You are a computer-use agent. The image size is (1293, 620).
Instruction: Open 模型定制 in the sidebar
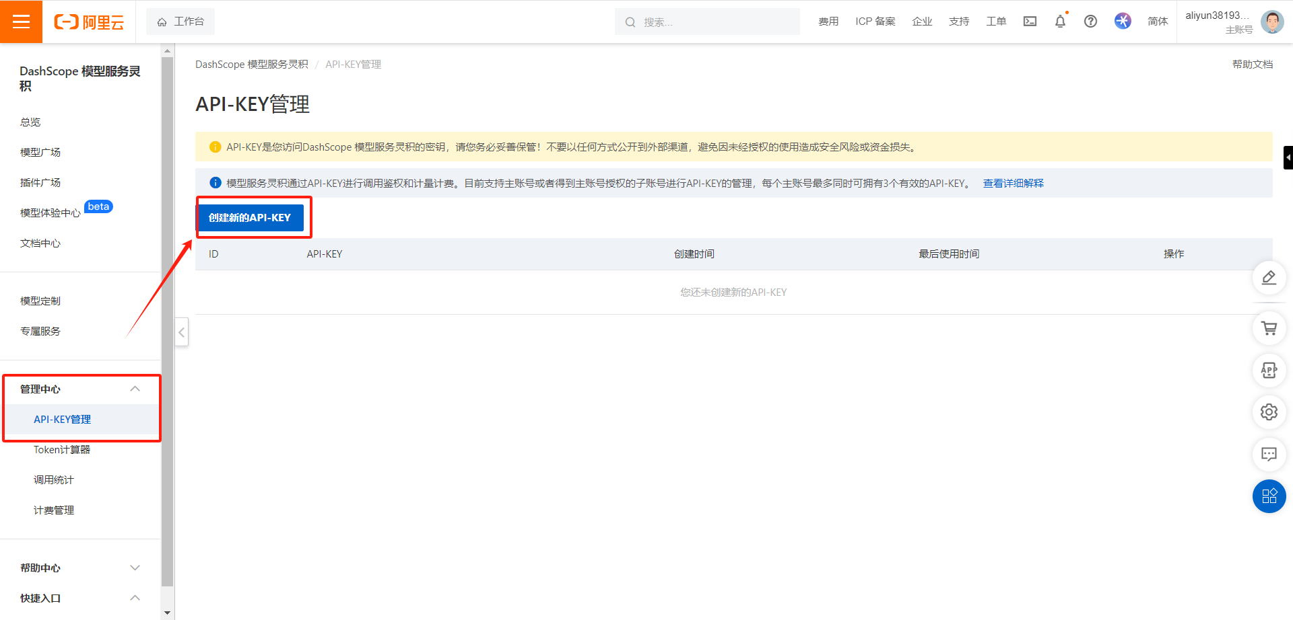click(40, 301)
